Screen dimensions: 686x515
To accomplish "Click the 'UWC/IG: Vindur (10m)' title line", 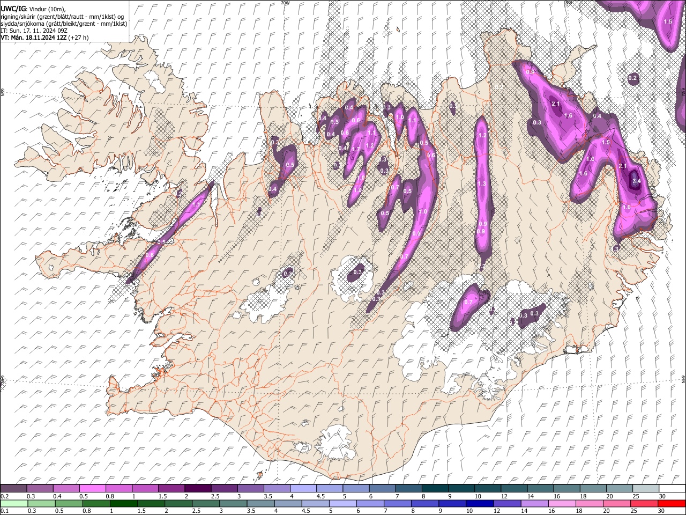I will coord(33,10).
